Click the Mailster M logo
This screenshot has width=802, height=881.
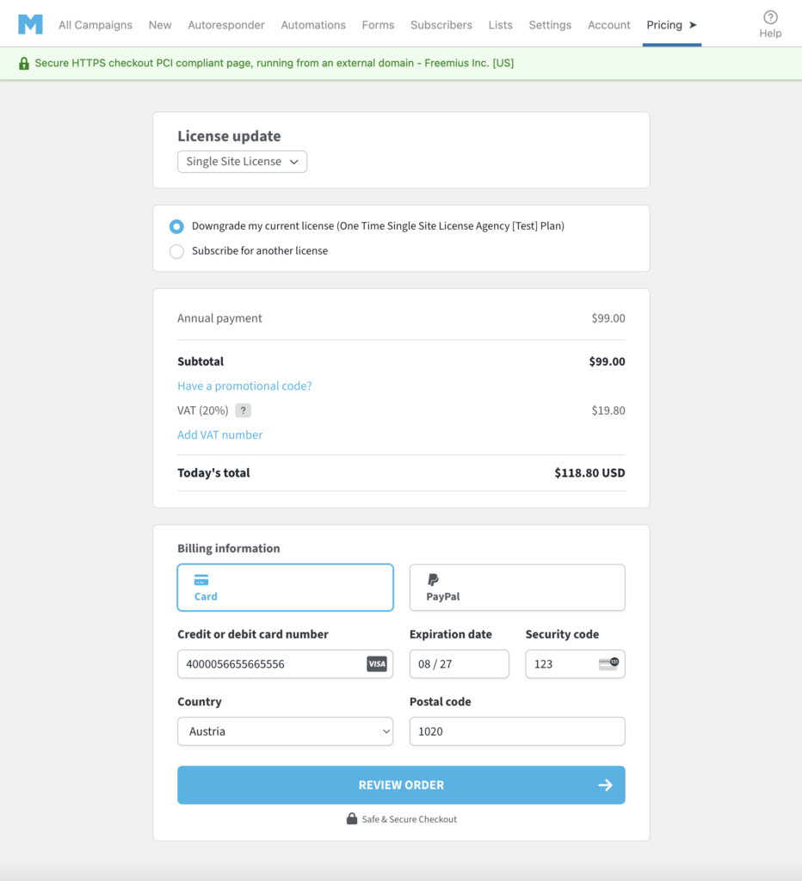30,24
